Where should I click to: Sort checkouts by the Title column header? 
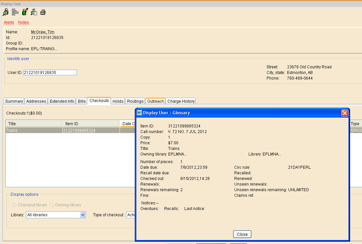34,124
